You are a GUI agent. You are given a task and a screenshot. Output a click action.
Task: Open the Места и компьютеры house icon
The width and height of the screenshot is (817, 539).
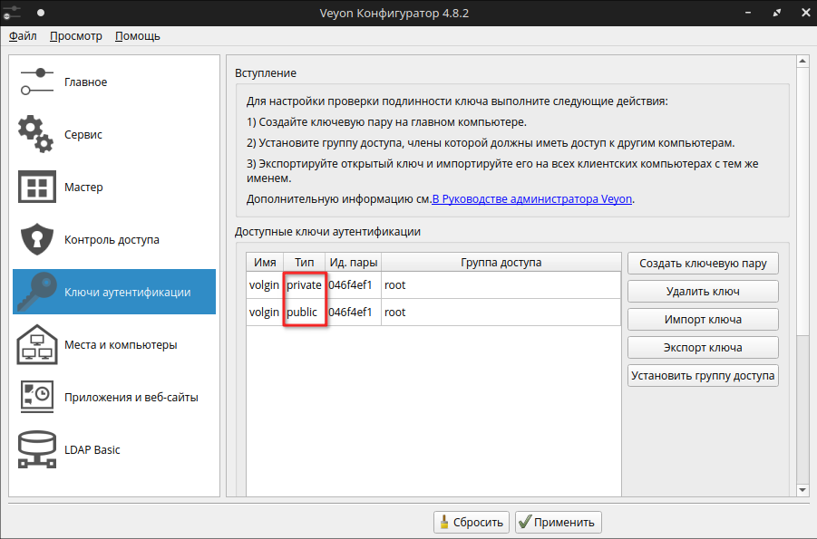coord(36,344)
